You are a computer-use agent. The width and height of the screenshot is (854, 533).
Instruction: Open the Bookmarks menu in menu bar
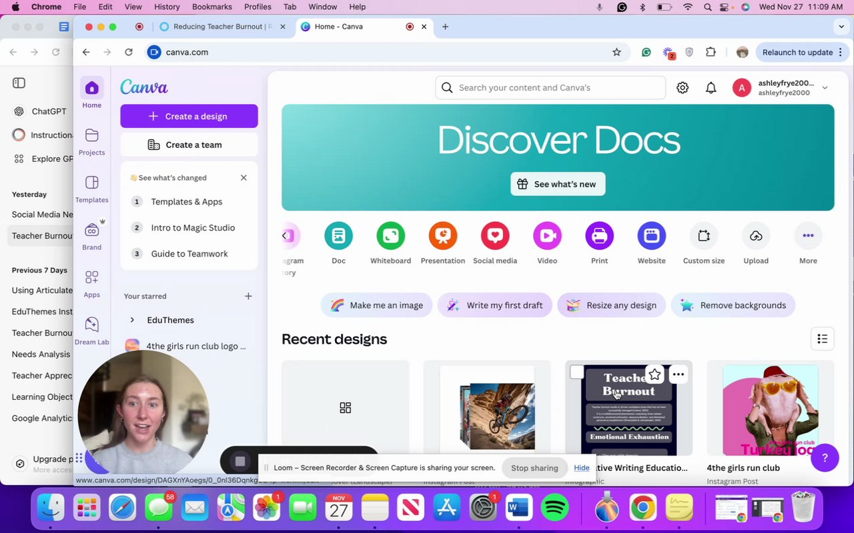tap(212, 7)
